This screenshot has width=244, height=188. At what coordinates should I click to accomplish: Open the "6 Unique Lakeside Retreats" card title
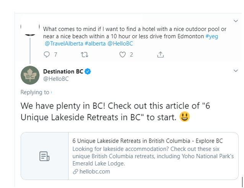click(147, 140)
